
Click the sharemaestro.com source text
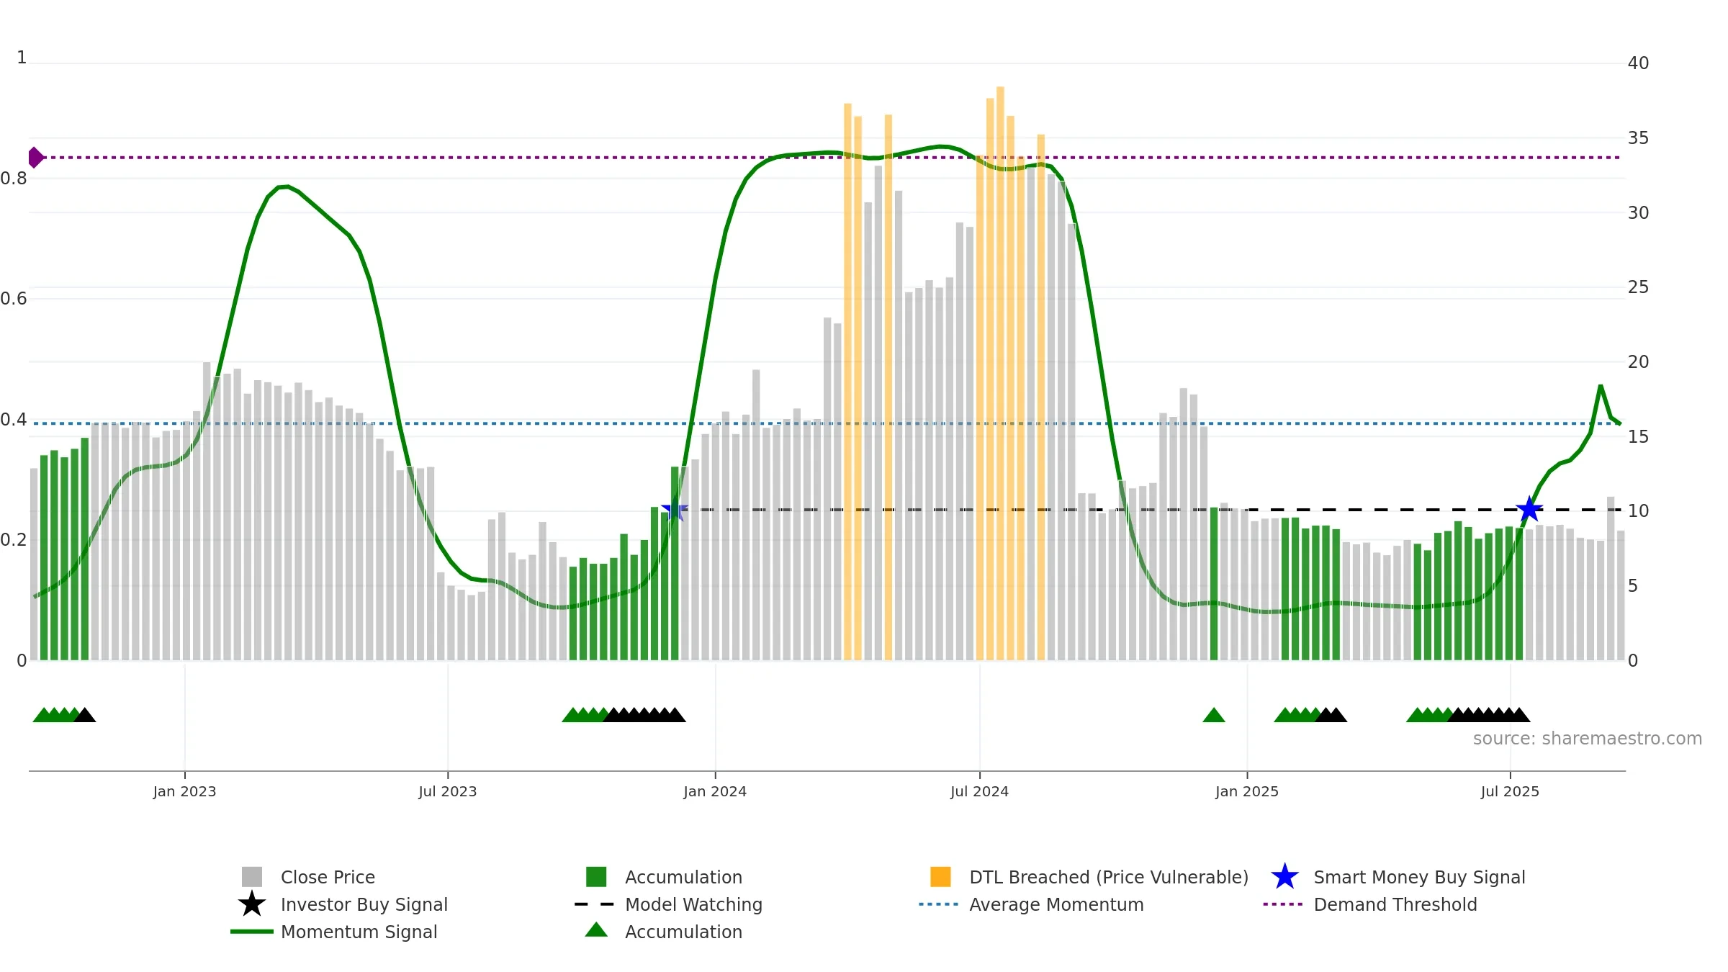coord(1588,739)
